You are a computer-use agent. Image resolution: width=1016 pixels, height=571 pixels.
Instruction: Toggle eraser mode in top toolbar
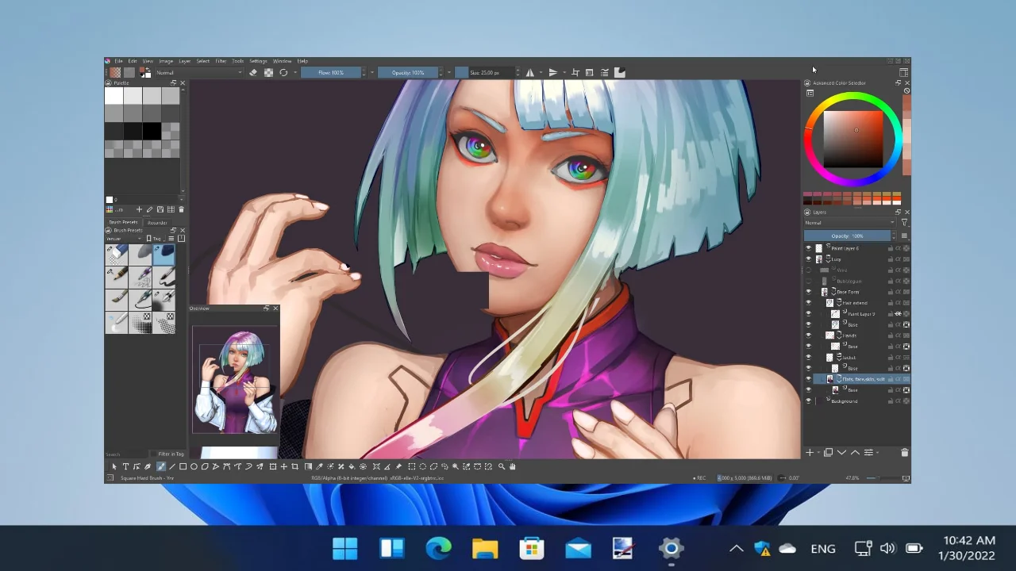click(253, 72)
